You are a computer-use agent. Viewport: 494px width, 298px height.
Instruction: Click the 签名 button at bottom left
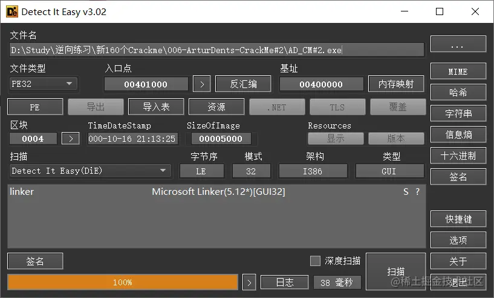click(35, 261)
